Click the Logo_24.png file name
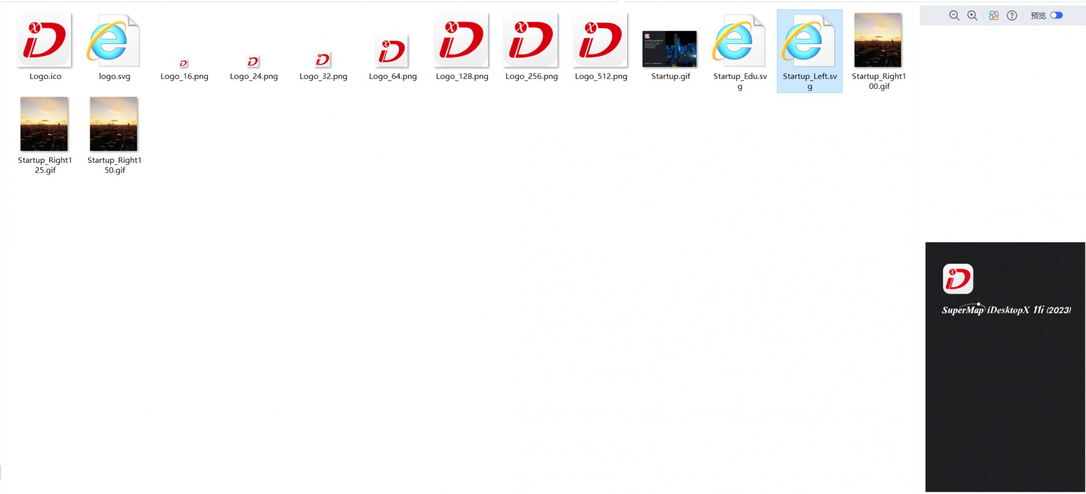The image size is (1086, 494). [254, 77]
